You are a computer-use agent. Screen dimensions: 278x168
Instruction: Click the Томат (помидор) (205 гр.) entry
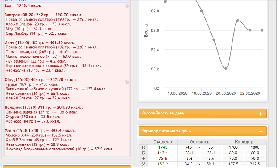(42, 52)
